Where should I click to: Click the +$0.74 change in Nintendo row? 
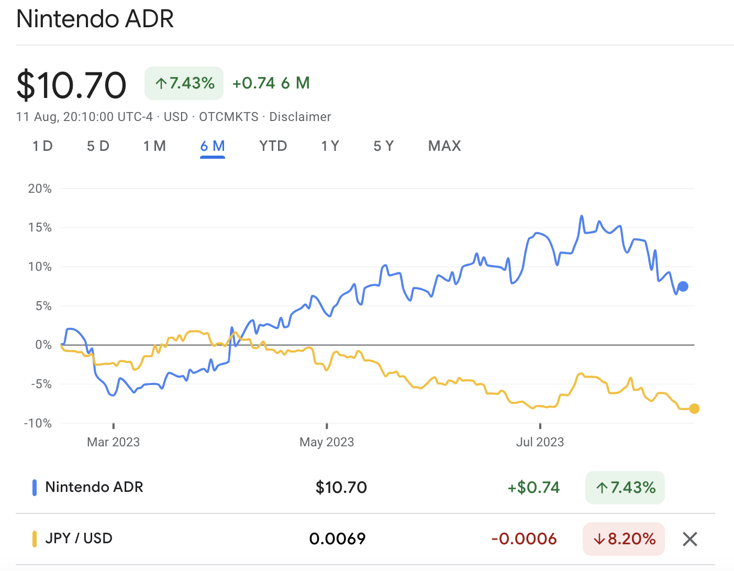(533, 488)
